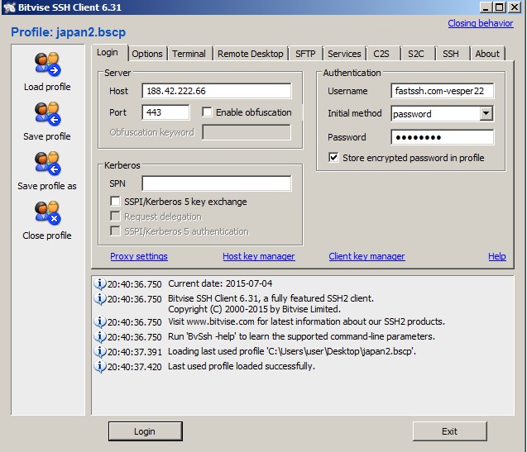
Task: Click the 'Save profile as' text label
Action: click(x=47, y=186)
